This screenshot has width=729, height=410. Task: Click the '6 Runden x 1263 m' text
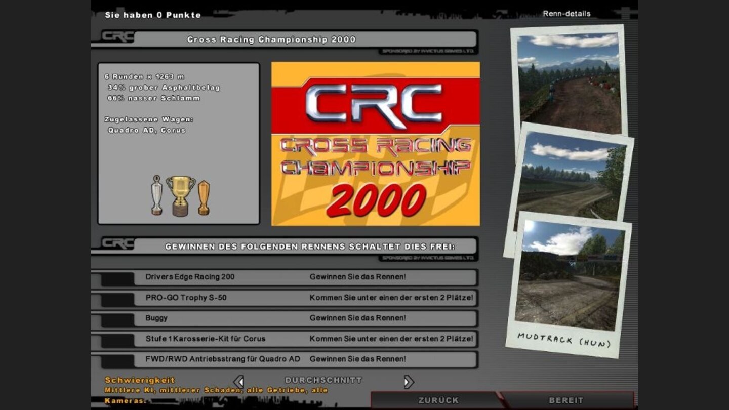144,77
